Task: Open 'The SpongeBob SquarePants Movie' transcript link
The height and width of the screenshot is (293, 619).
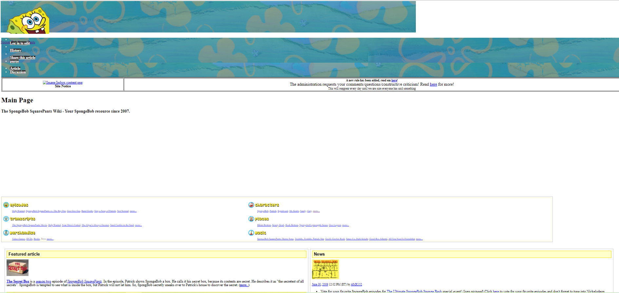Action: point(29,225)
